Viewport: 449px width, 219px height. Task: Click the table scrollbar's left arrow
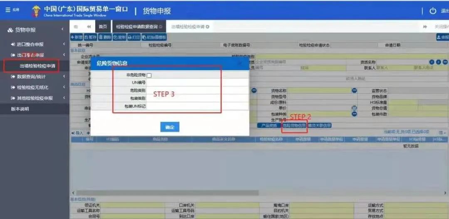[73, 193]
